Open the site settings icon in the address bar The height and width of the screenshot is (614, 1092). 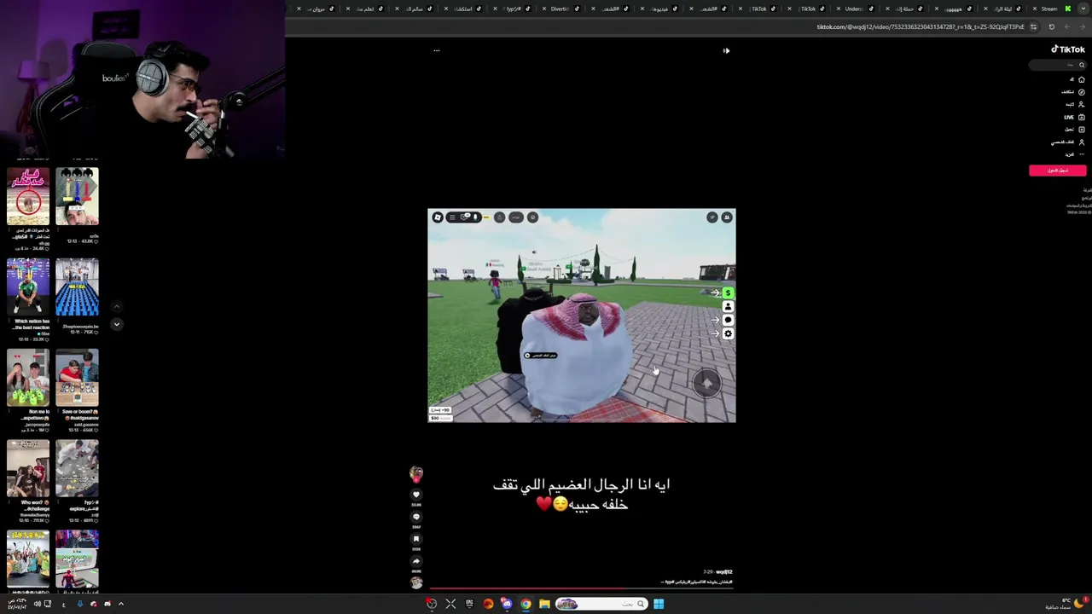[1033, 26]
